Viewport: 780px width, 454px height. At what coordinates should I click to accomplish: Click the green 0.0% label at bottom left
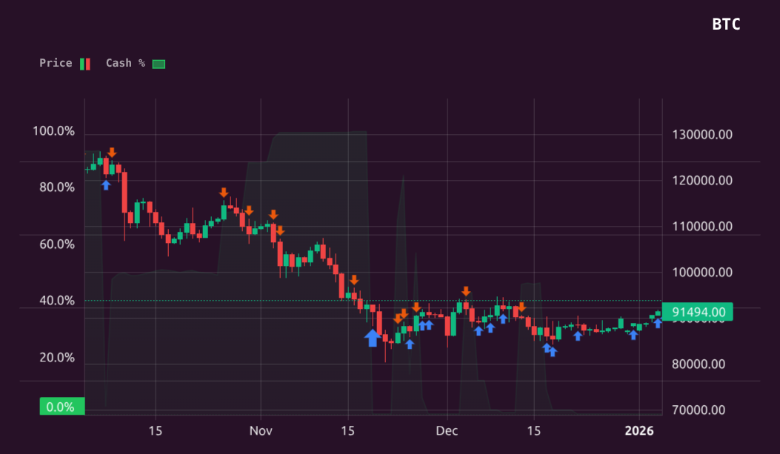point(61,406)
